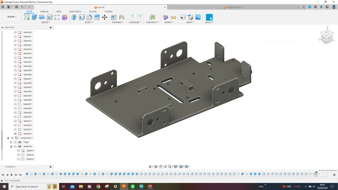338x190 pixels.
Task: Click the first feature in the timeline
Action: coord(27,174)
